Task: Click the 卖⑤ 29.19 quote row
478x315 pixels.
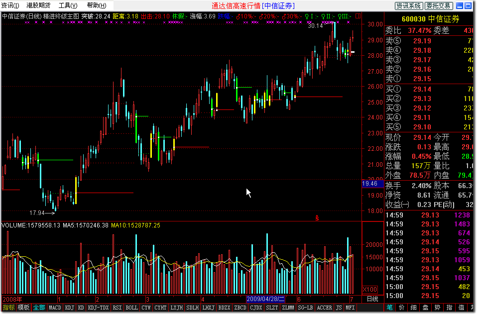Action: coord(429,40)
